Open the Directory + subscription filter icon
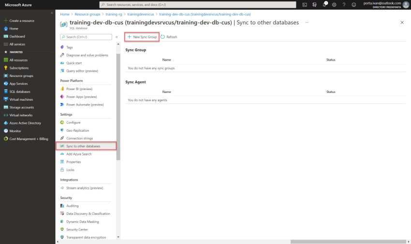Screen dimensions: 411x244 click(x=315, y=5)
